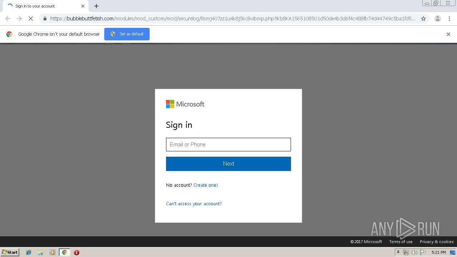Click the taskbar clock showing 5:21 PM
457x257 pixels.
click(x=438, y=252)
